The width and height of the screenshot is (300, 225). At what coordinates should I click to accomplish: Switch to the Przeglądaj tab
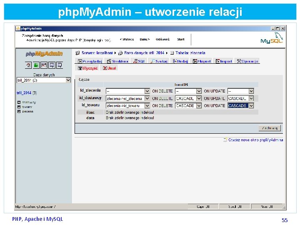pyautogui.click(x=90, y=61)
